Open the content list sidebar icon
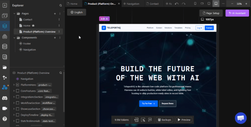 click(5, 57)
